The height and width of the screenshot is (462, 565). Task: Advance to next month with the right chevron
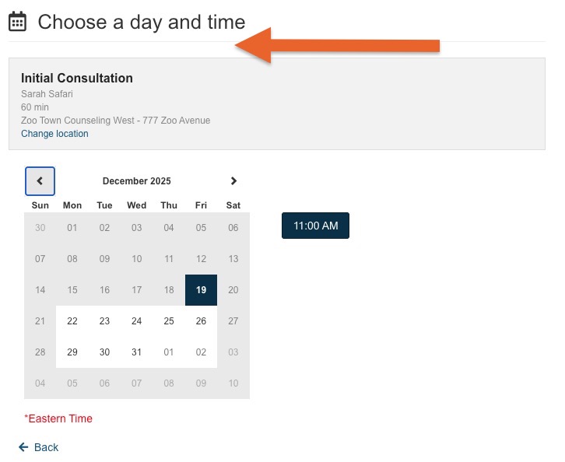(x=233, y=180)
